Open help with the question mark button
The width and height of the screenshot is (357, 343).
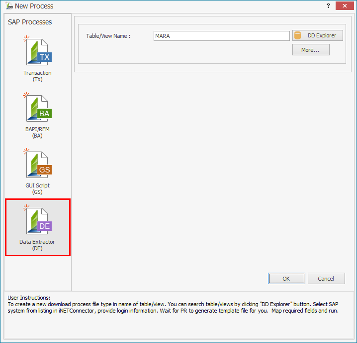click(x=329, y=6)
